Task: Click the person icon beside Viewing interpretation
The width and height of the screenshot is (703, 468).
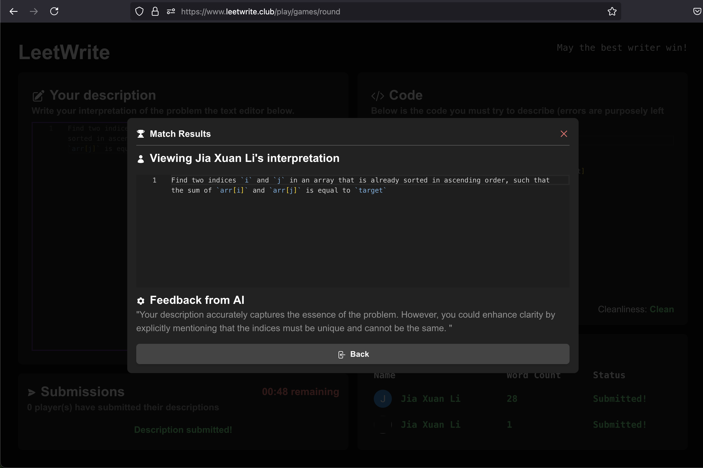Action: click(140, 159)
